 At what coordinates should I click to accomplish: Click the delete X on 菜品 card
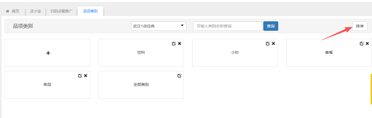click(86, 76)
